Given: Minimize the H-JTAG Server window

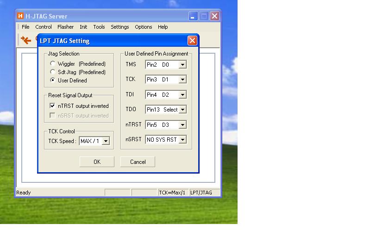Looking at the screenshot, I should [193, 16].
